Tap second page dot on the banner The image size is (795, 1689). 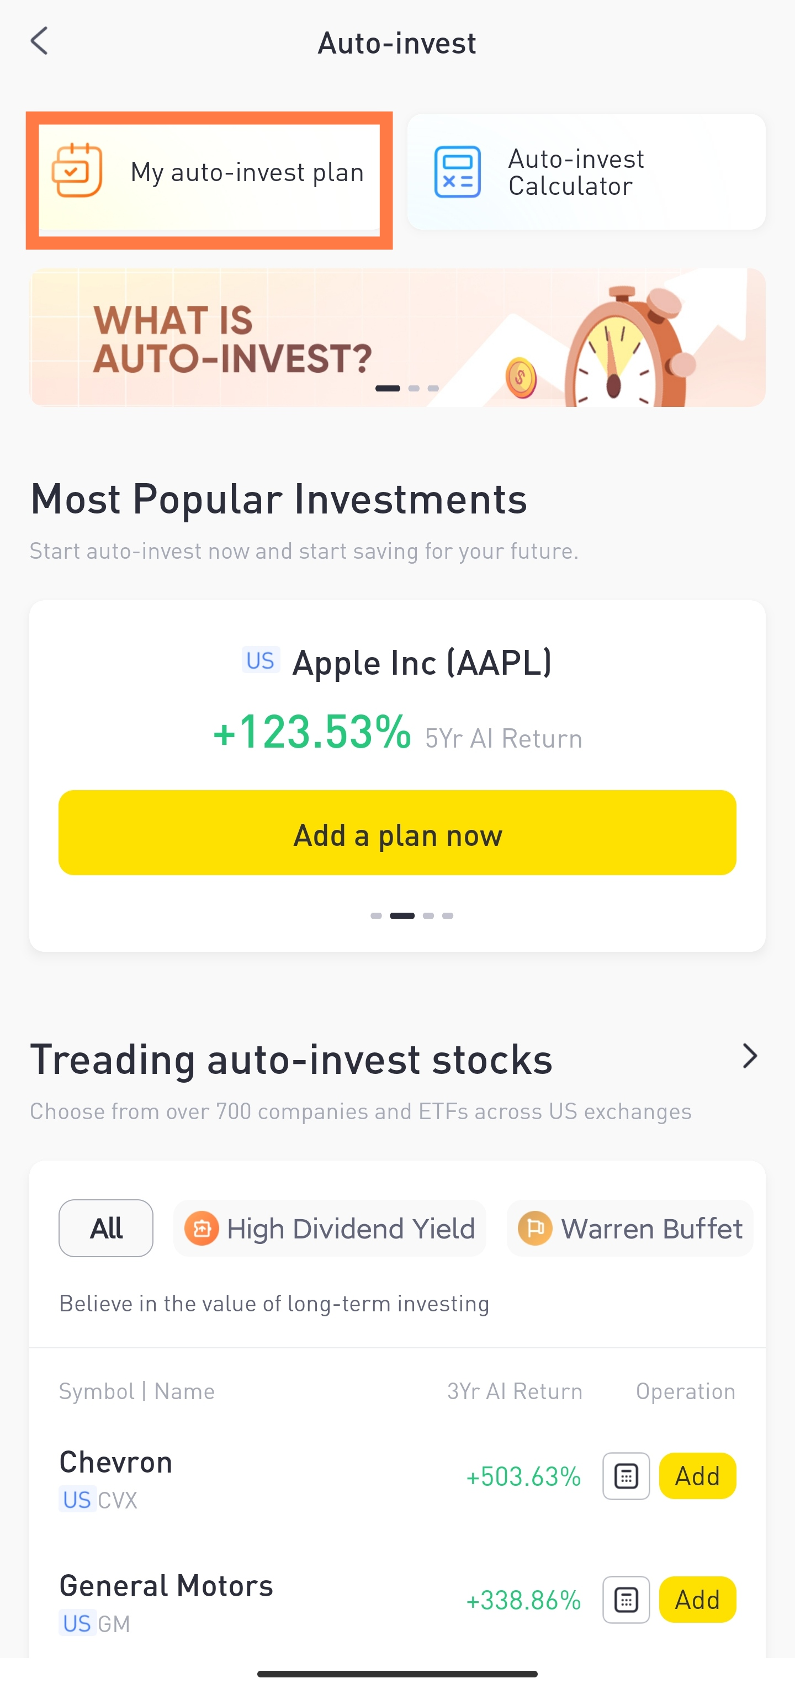414,388
